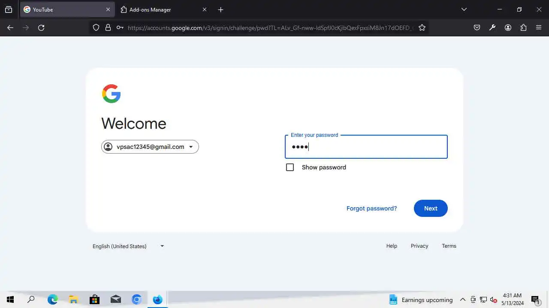The height and width of the screenshot is (308, 549).
Task: Follow the Forgot password? link
Action: pyautogui.click(x=371, y=208)
